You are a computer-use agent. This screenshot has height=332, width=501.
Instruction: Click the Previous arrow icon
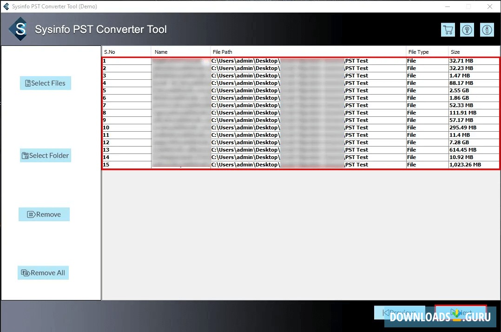387,313
